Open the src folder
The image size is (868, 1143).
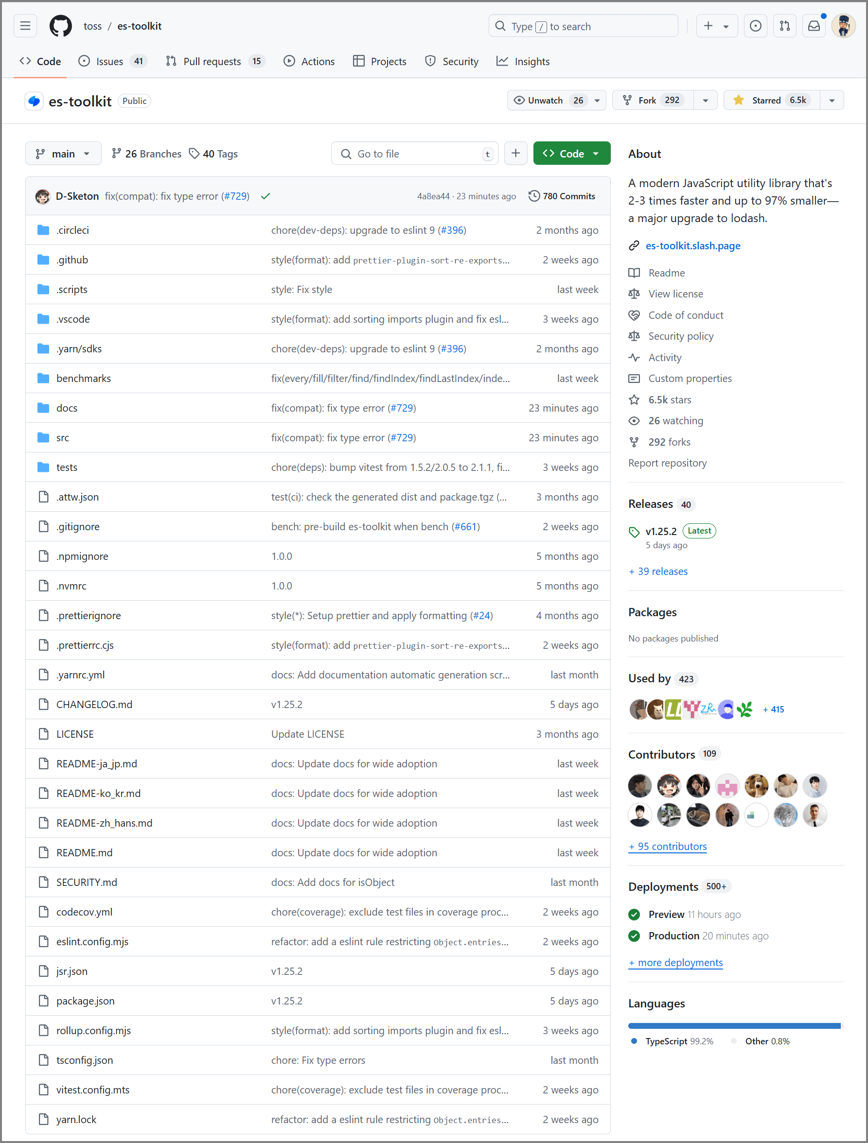63,438
